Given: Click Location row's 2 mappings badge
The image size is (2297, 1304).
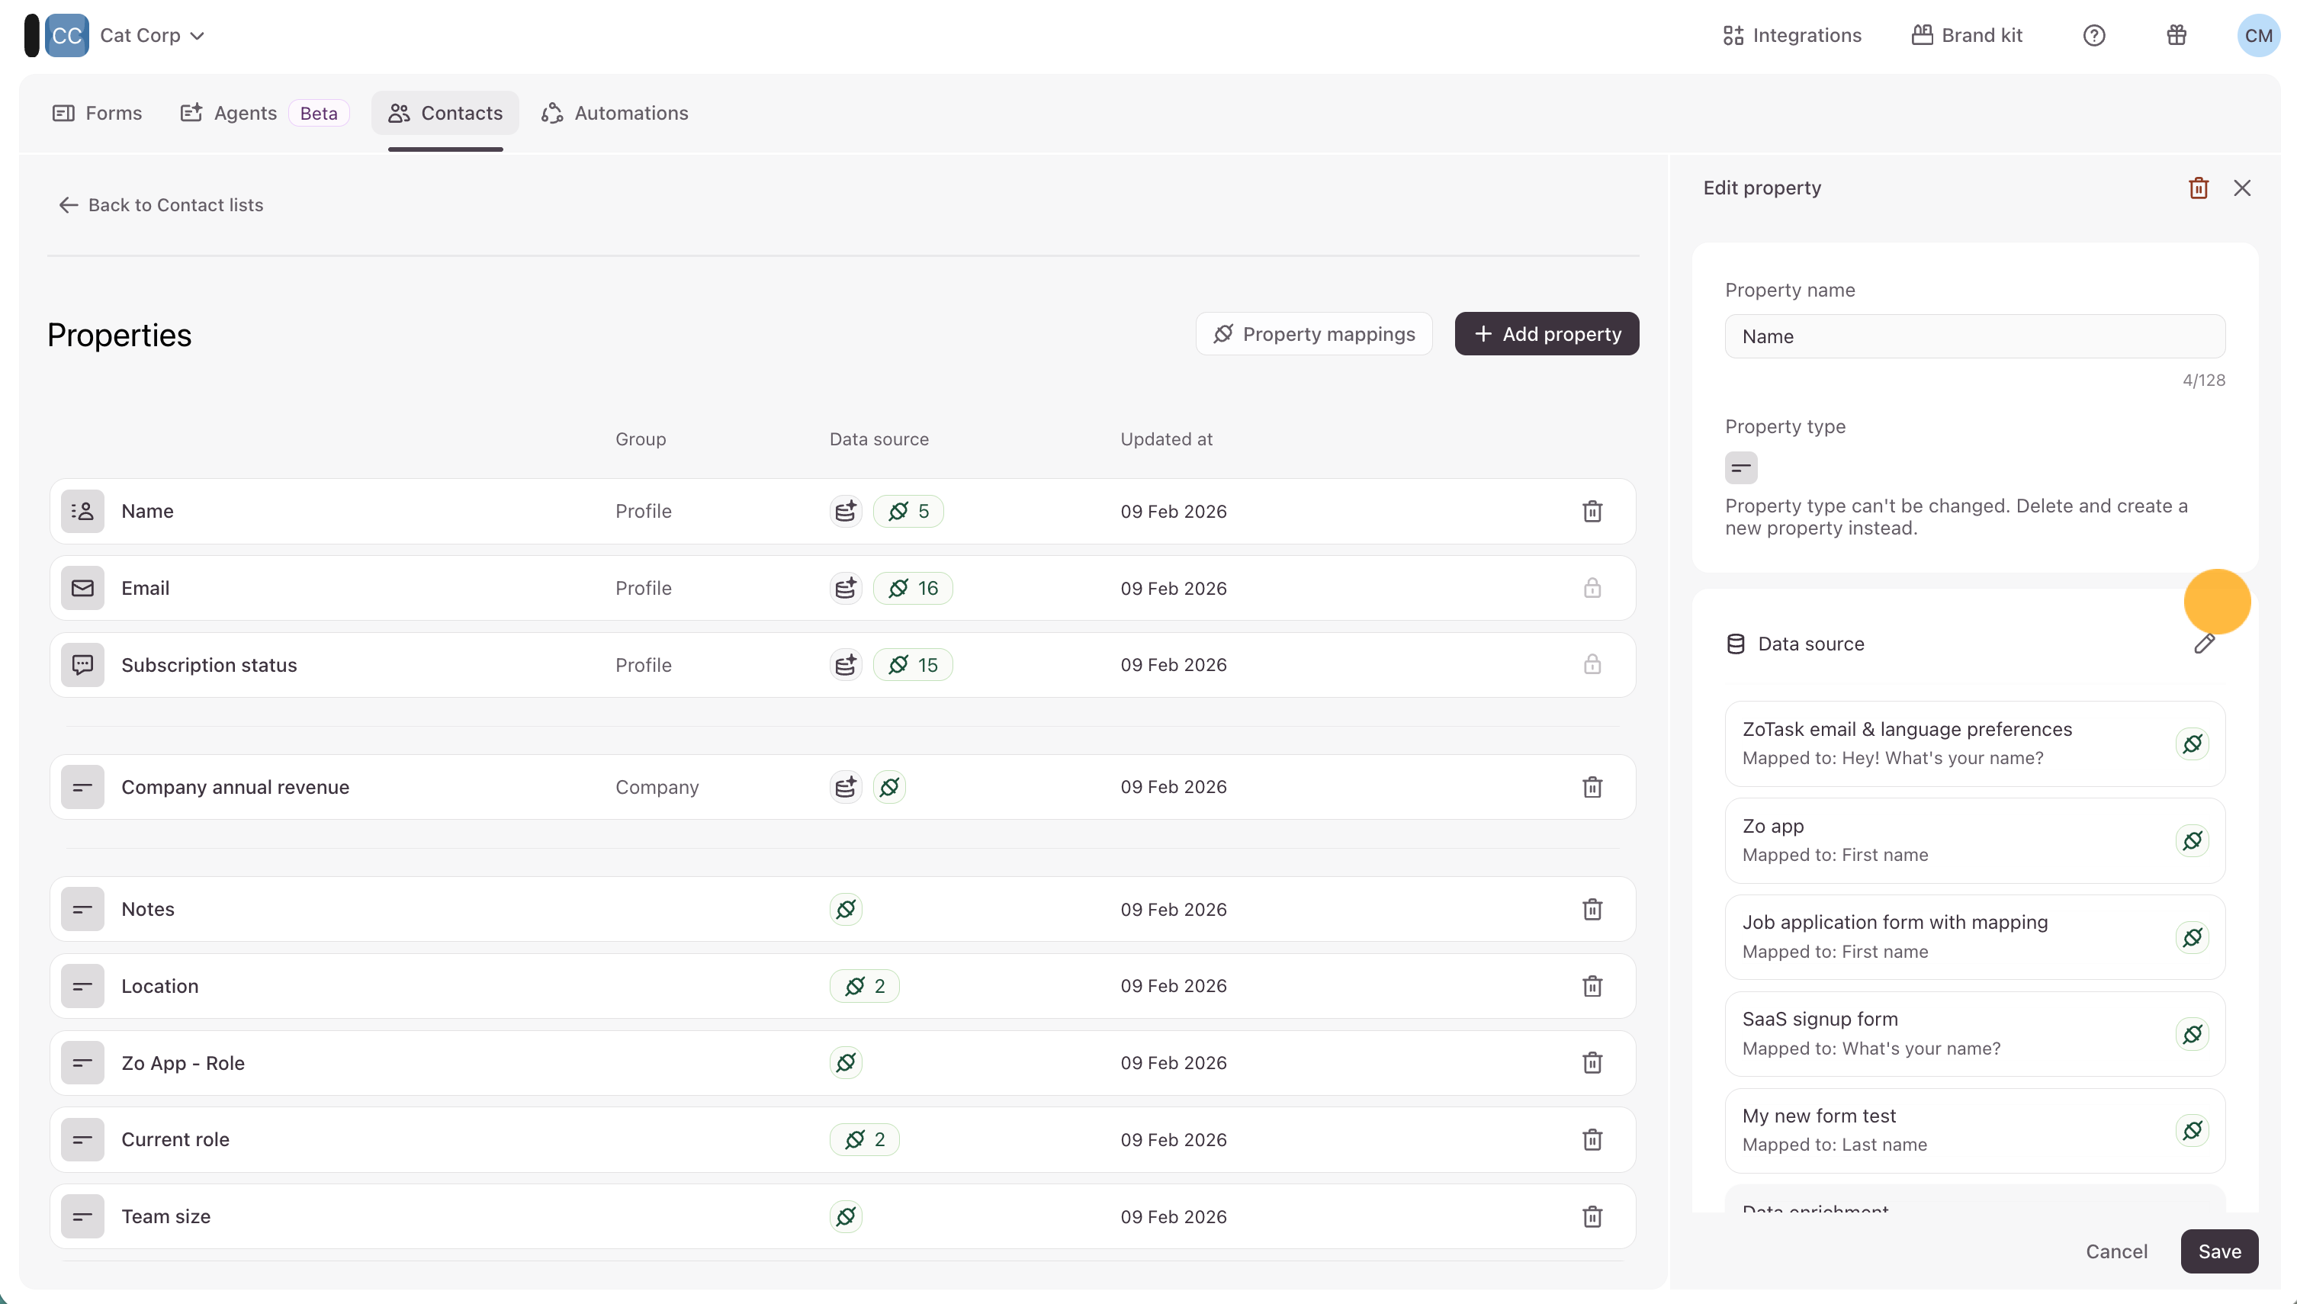Looking at the screenshot, I should coord(863,986).
